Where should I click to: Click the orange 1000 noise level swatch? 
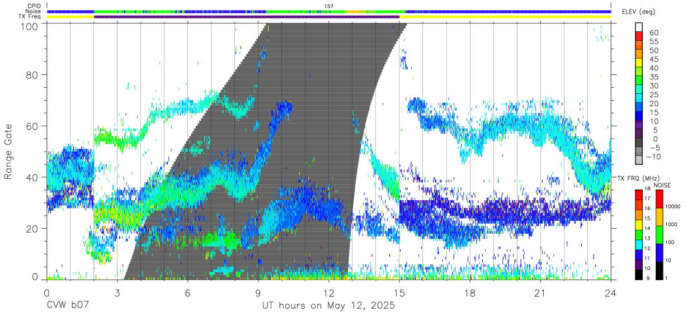(659, 217)
